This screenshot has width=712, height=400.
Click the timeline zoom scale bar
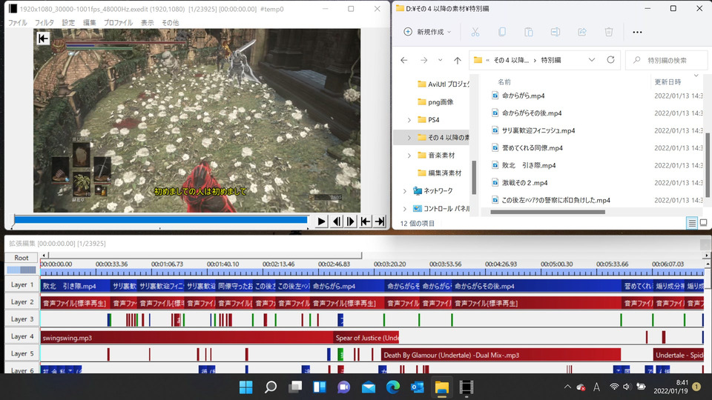tap(21, 270)
